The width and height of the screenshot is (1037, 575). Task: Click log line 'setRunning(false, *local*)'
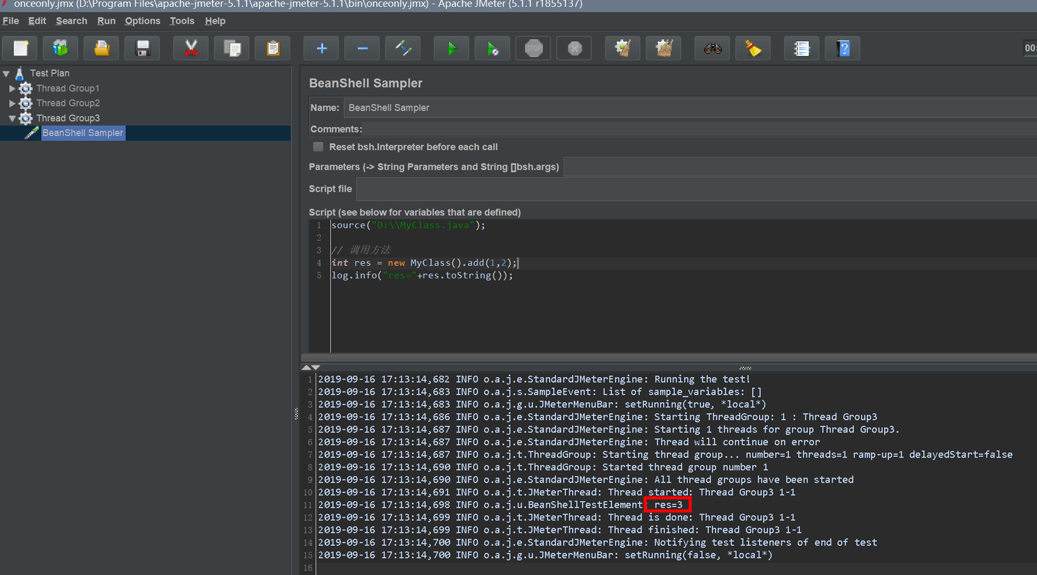point(545,555)
